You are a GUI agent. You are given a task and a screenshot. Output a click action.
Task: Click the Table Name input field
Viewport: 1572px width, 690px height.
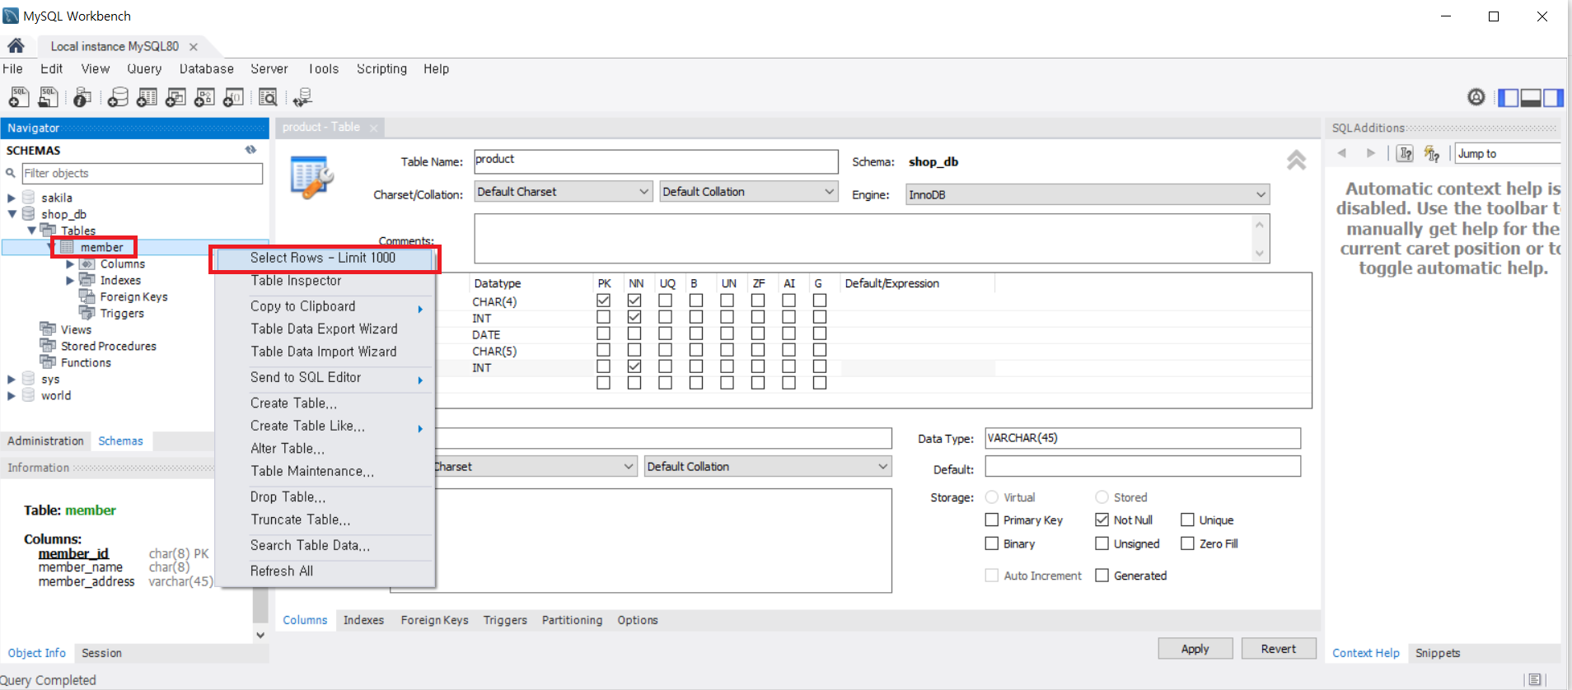coord(656,161)
